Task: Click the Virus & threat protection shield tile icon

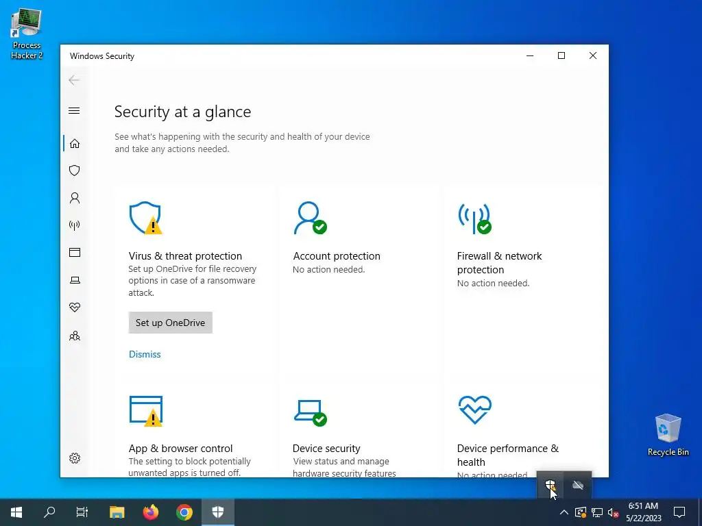Action: pyautogui.click(x=145, y=218)
